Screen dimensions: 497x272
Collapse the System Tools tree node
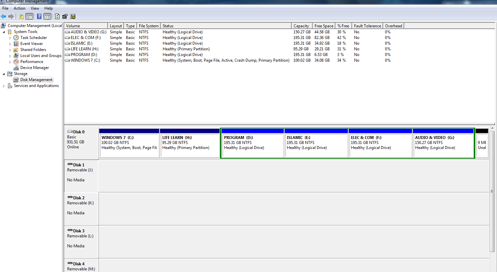click(4, 32)
